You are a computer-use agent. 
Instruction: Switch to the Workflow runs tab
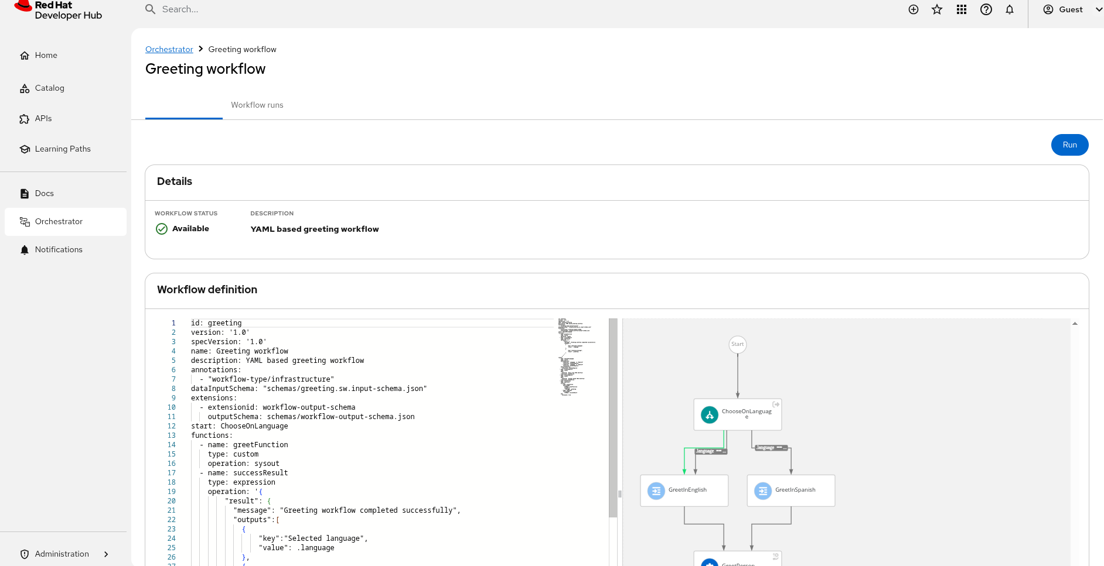(257, 105)
